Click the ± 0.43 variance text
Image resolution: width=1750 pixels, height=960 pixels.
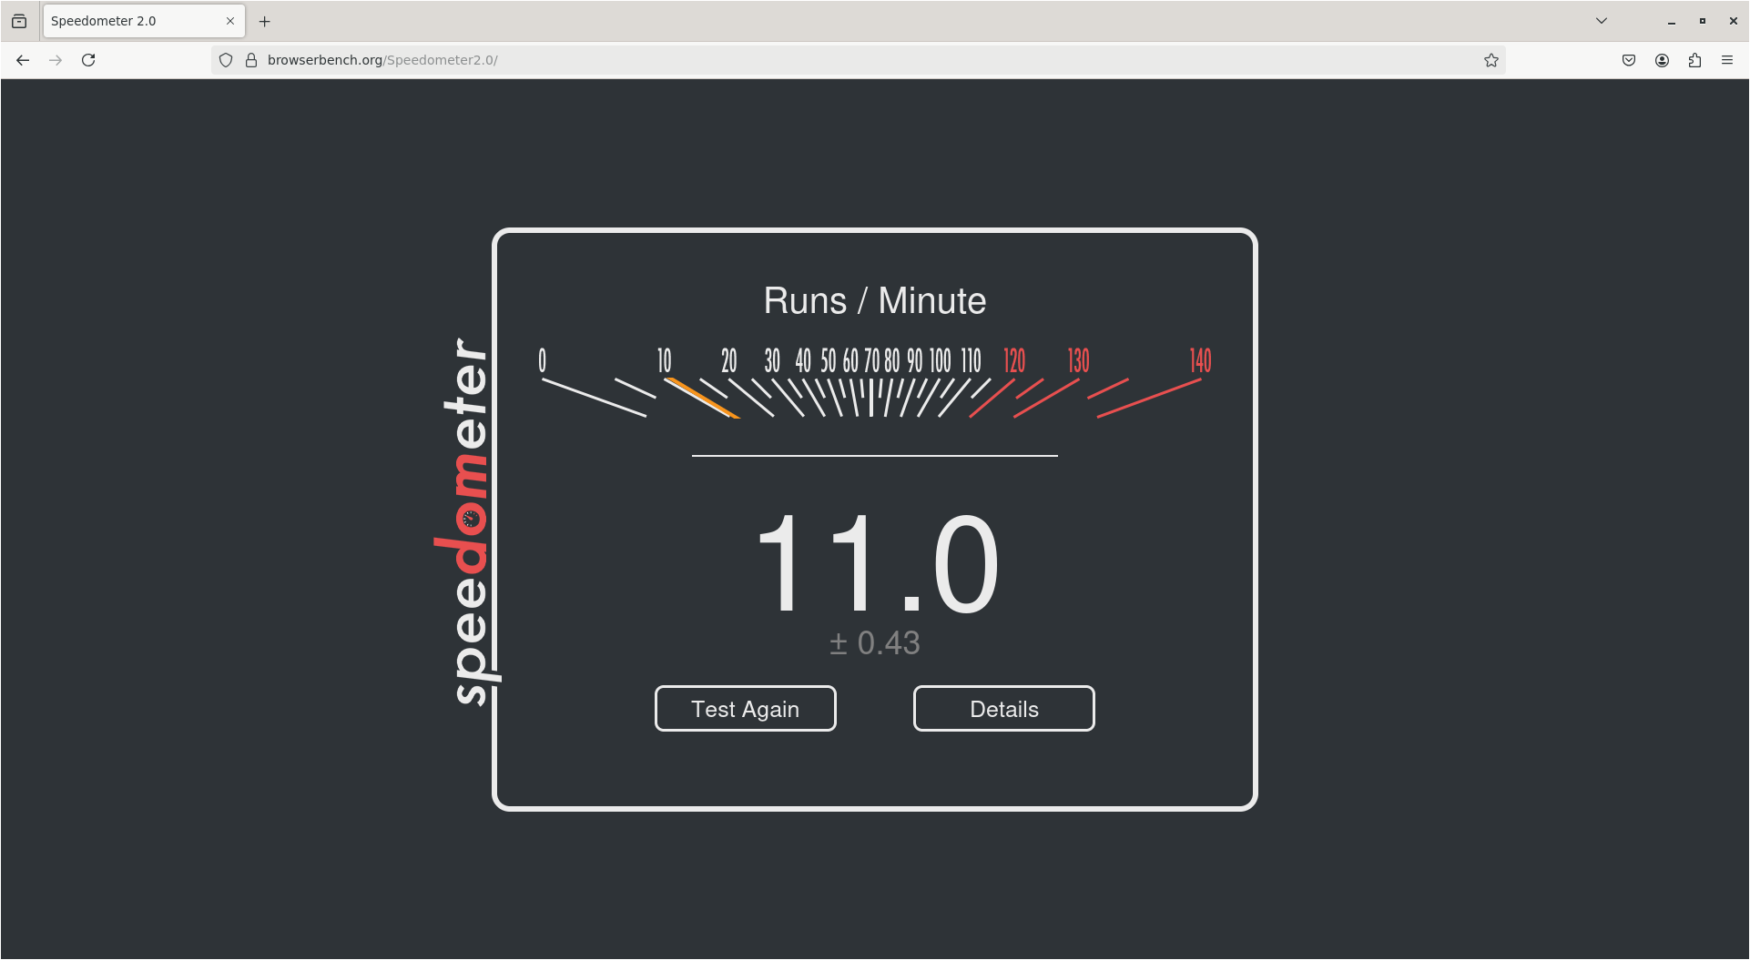tap(874, 643)
